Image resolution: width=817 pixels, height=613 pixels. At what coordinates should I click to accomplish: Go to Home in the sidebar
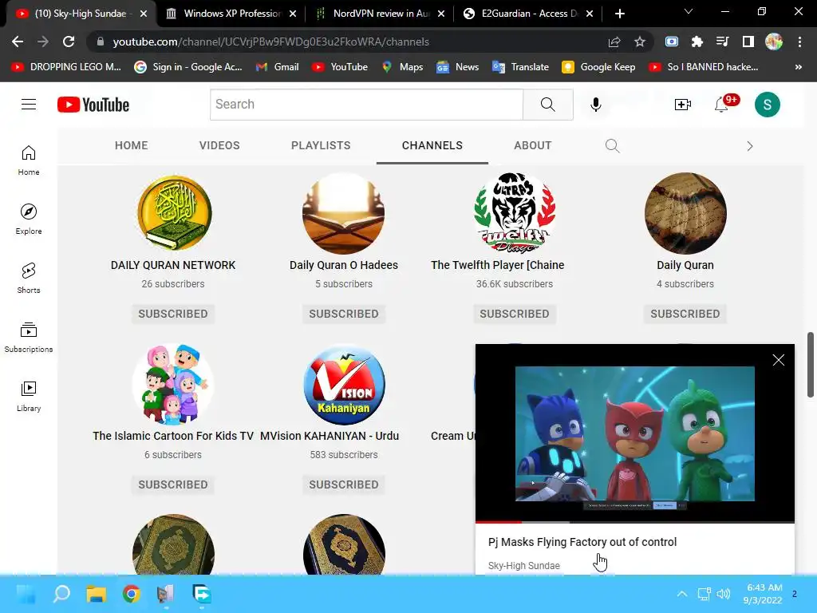(x=29, y=160)
